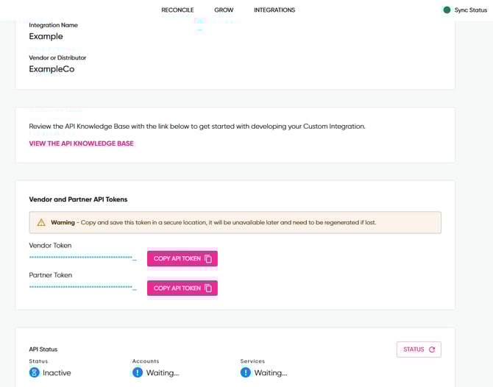Click the warning message about saving tokens
The image size is (493, 387).
[235, 223]
